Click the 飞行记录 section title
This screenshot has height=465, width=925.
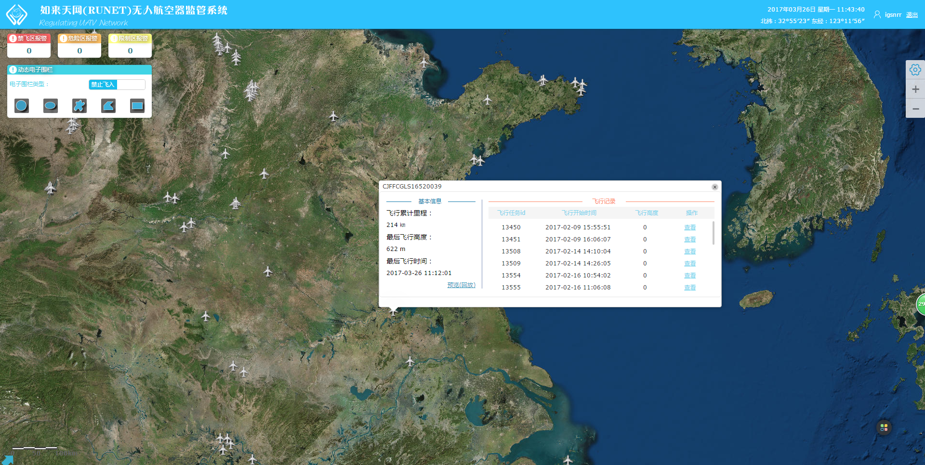tap(604, 201)
